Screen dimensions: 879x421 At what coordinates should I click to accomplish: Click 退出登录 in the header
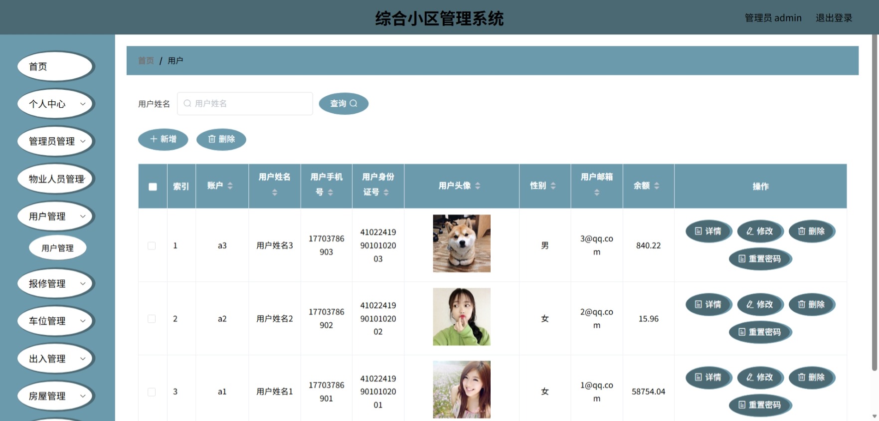tap(834, 18)
